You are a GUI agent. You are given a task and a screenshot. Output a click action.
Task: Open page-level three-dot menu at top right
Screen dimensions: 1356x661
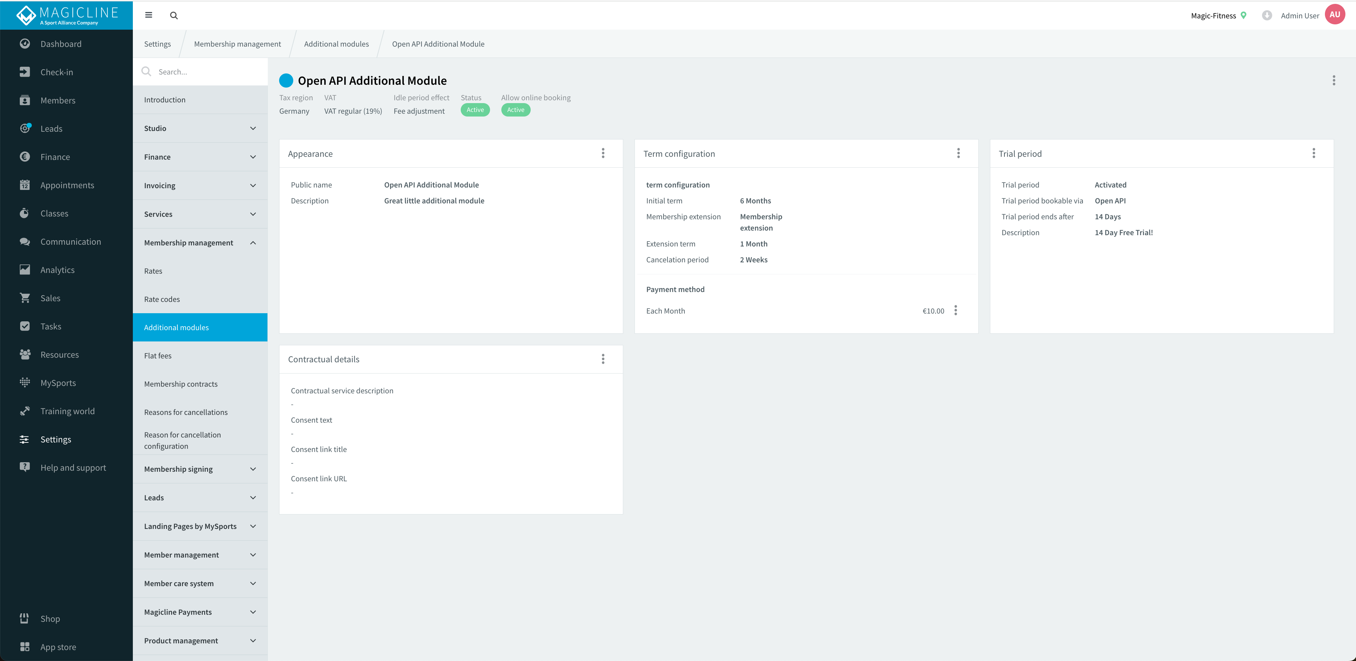point(1333,80)
